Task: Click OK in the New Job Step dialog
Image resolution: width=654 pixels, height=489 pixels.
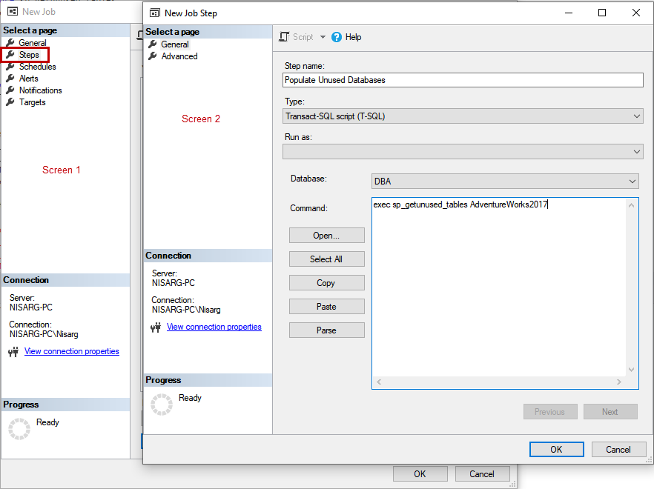Action: [x=556, y=450]
